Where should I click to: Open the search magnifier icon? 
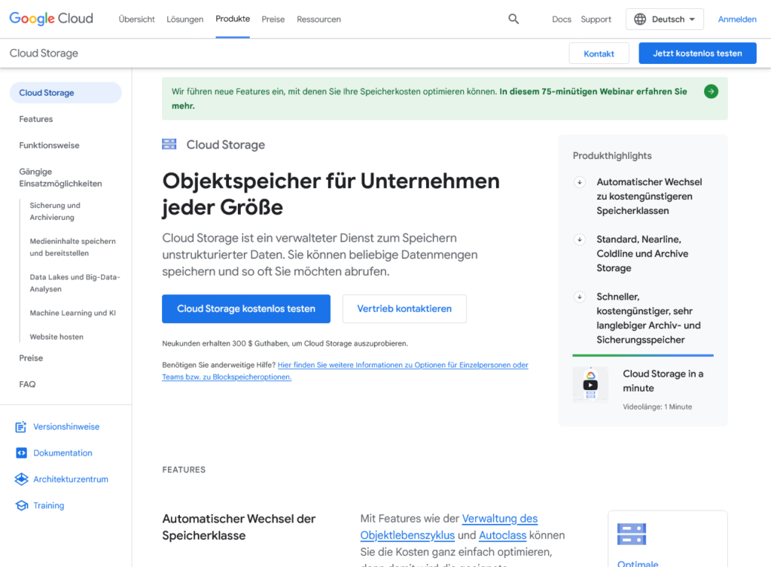coord(513,19)
